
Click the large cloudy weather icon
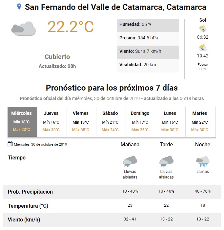[x=23, y=29]
